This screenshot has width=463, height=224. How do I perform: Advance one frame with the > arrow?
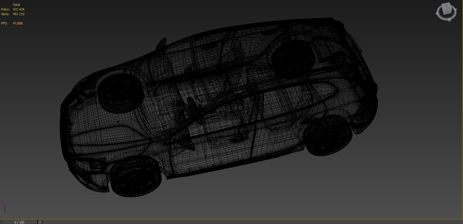click(x=40, y=222)
